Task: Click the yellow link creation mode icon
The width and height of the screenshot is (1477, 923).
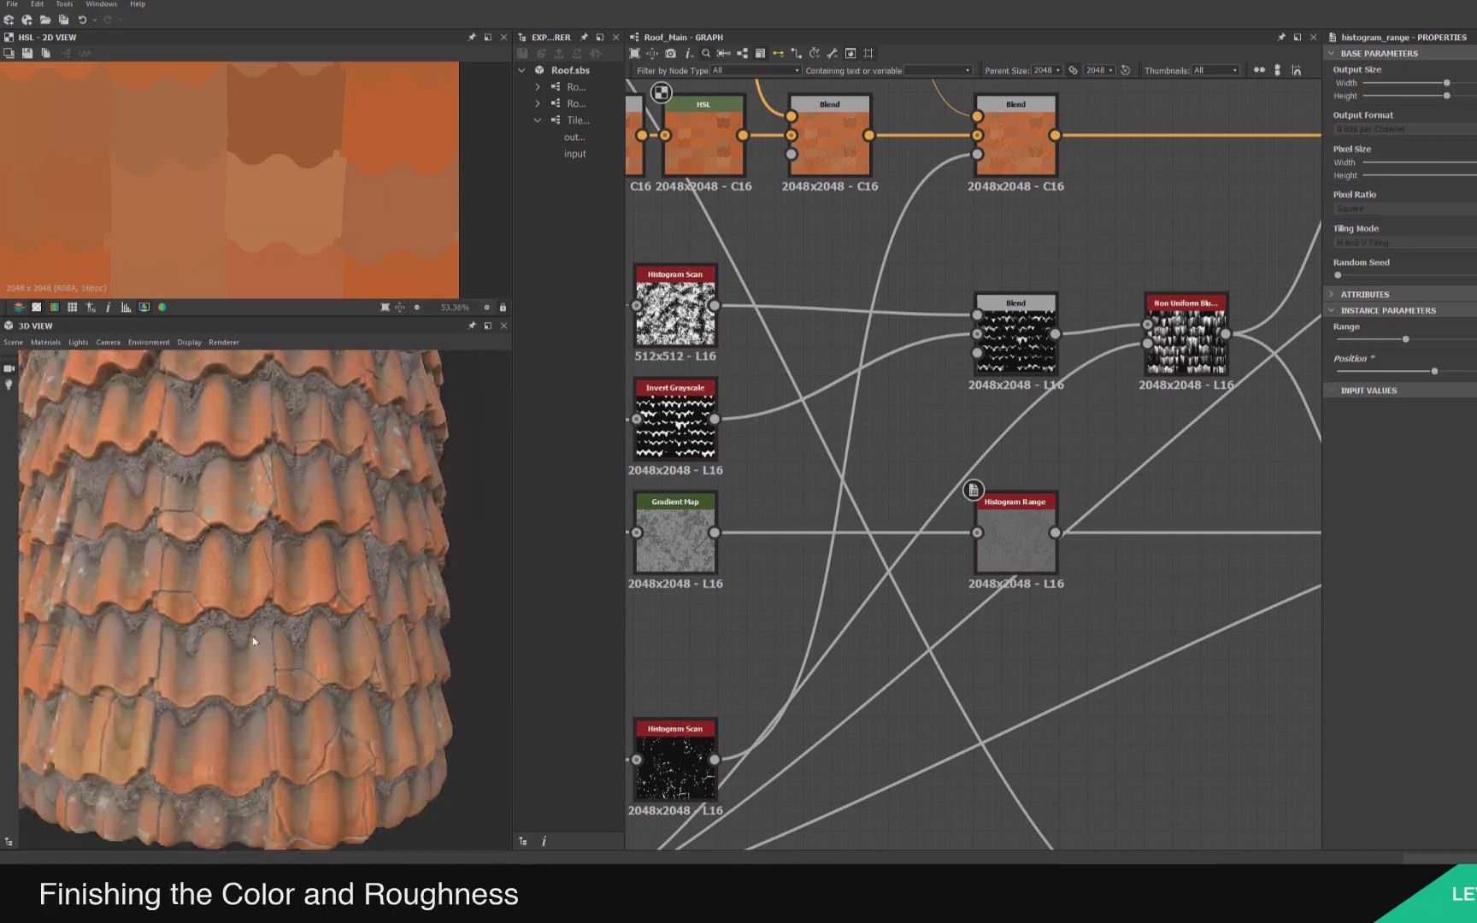Action: (778, 53)
